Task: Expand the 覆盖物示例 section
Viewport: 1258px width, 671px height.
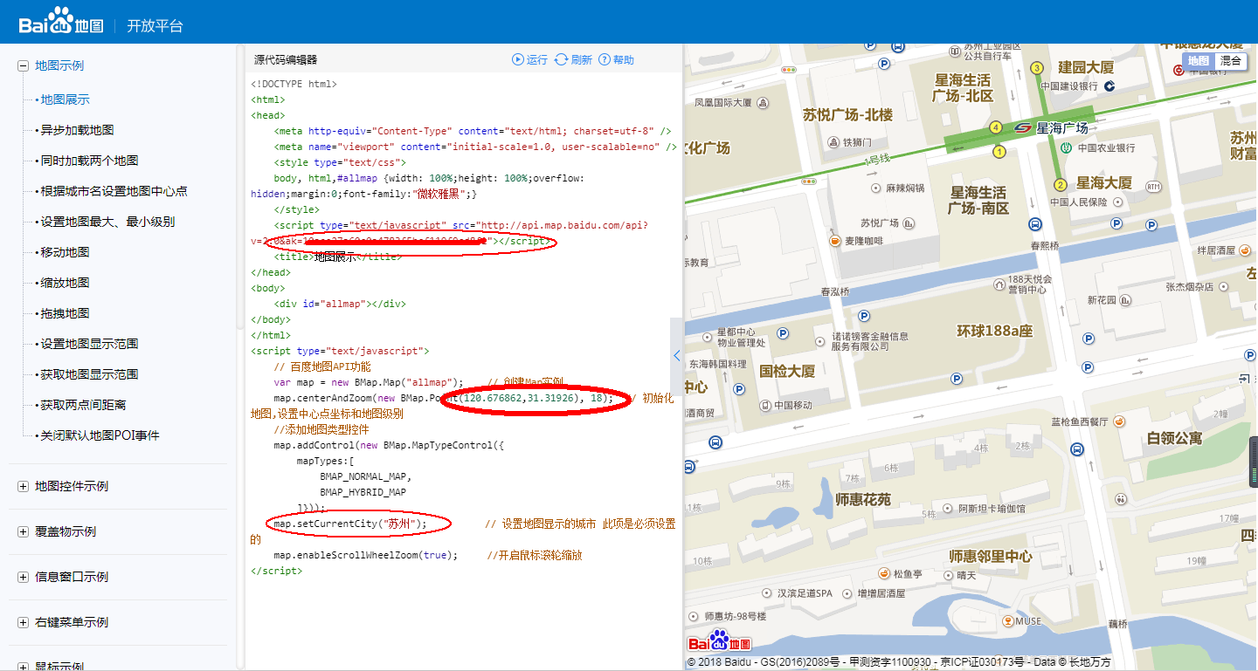Action: click(23, 531)
